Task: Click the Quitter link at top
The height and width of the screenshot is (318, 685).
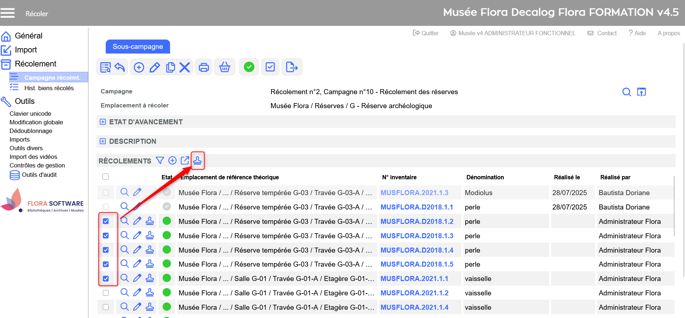Action: click(x=426, y=33)
